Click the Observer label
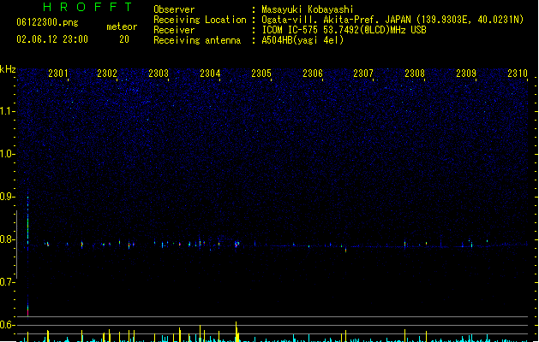539x342 pixels. coord(174,9)
